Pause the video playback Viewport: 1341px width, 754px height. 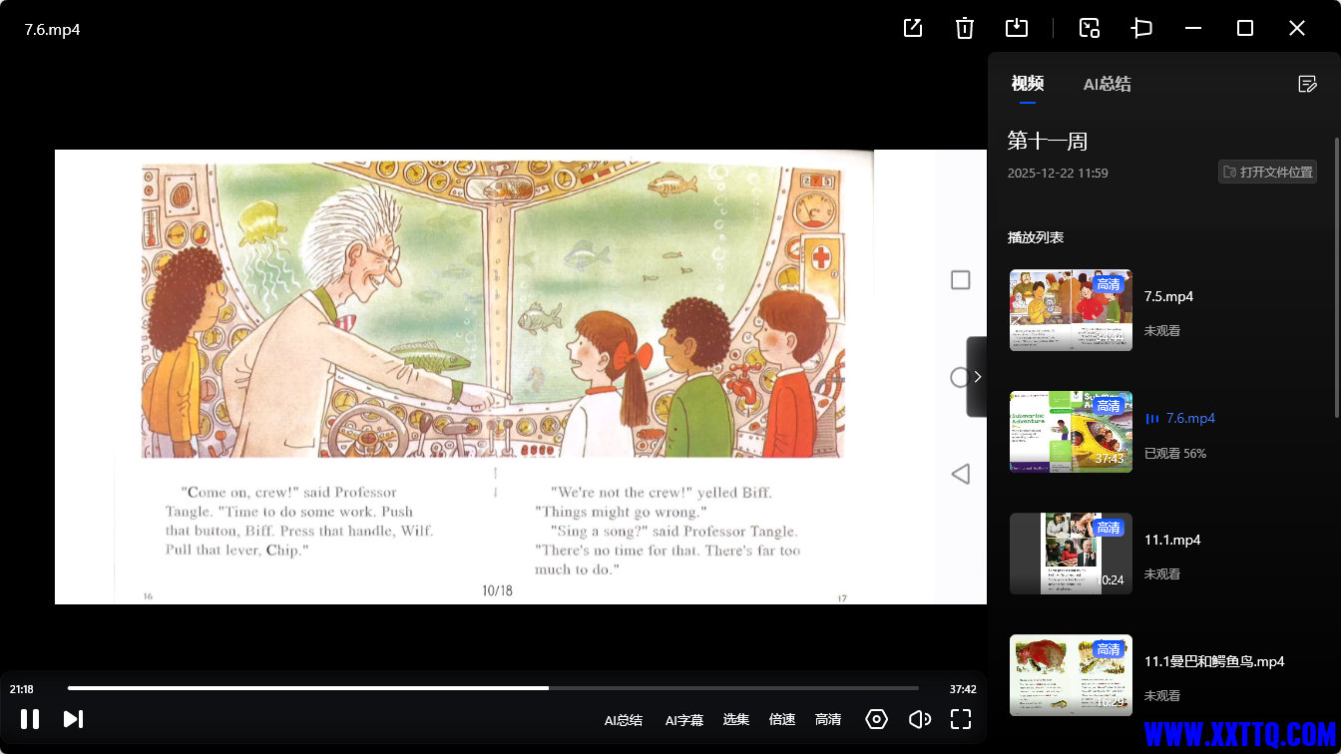coord(30,718)
